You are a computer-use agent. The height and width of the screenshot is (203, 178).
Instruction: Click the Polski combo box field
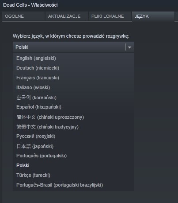point(73,47)
